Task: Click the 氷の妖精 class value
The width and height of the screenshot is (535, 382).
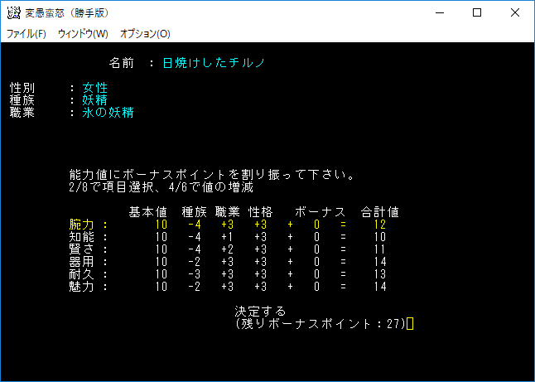Action: (108, 113)
